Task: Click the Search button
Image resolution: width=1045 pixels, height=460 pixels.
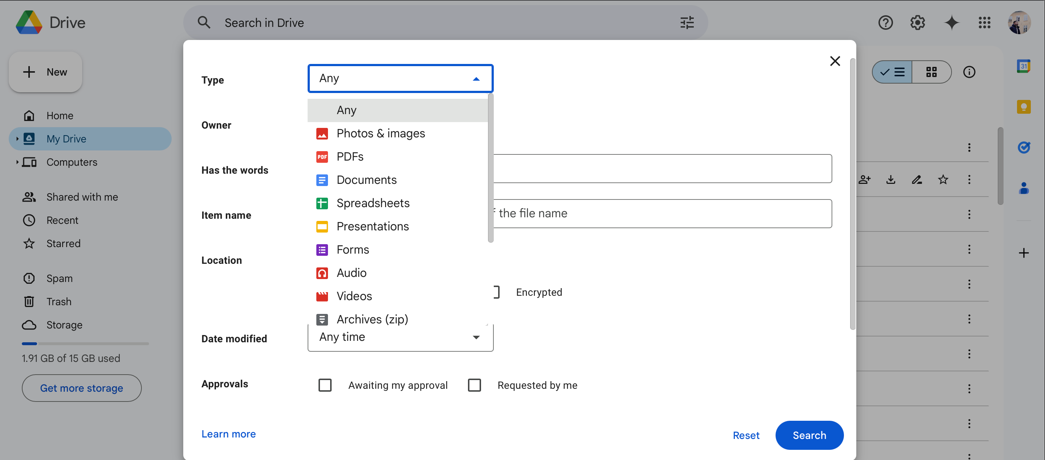Action: pos(809,435)
